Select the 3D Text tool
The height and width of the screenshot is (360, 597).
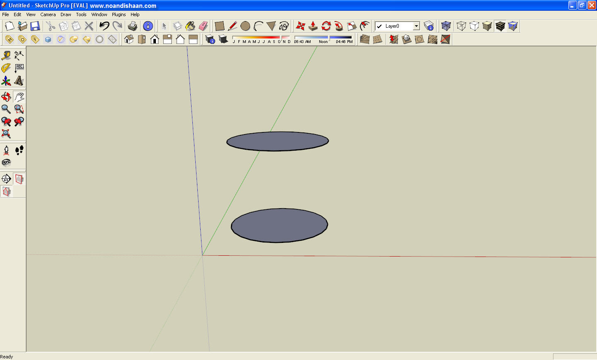coord(19,80)
